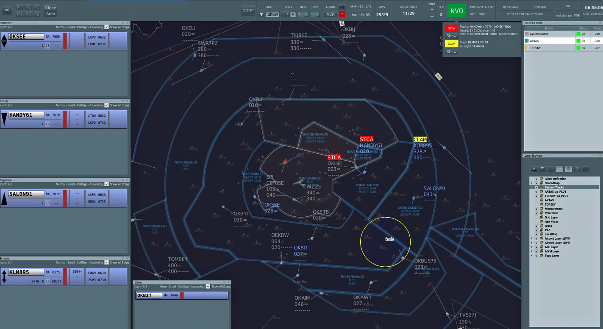Click the move-layer-down arrow in Layer Browser

coord(542,169)
